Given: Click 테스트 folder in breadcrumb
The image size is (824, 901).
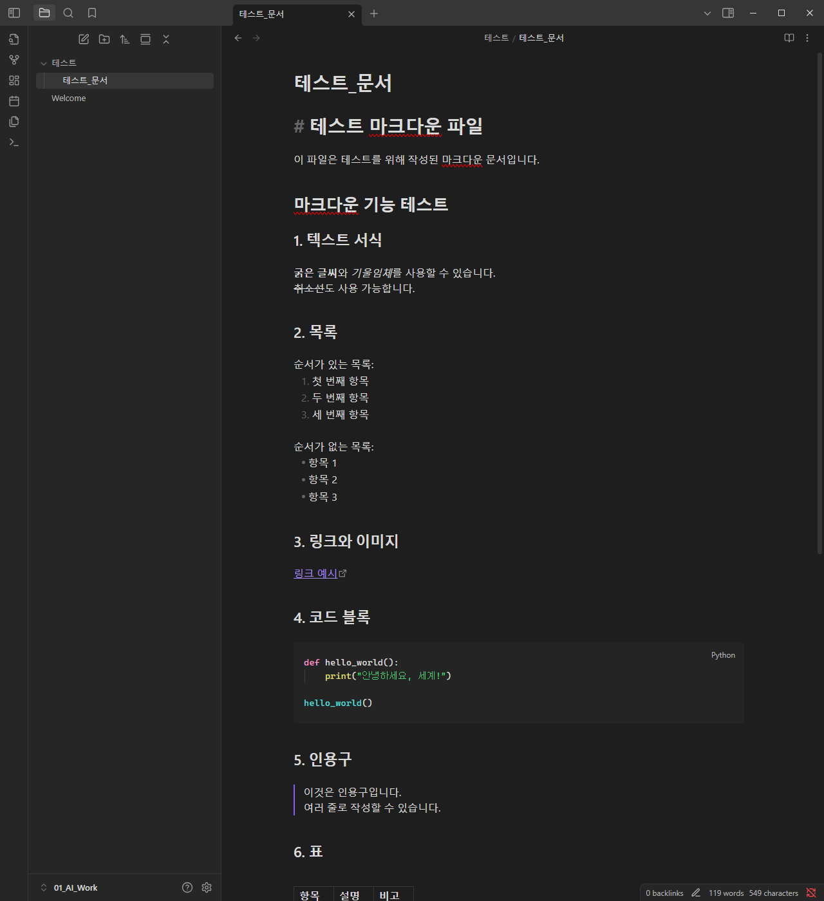Looking at the screenshot, I should click(x=496, y=38).
